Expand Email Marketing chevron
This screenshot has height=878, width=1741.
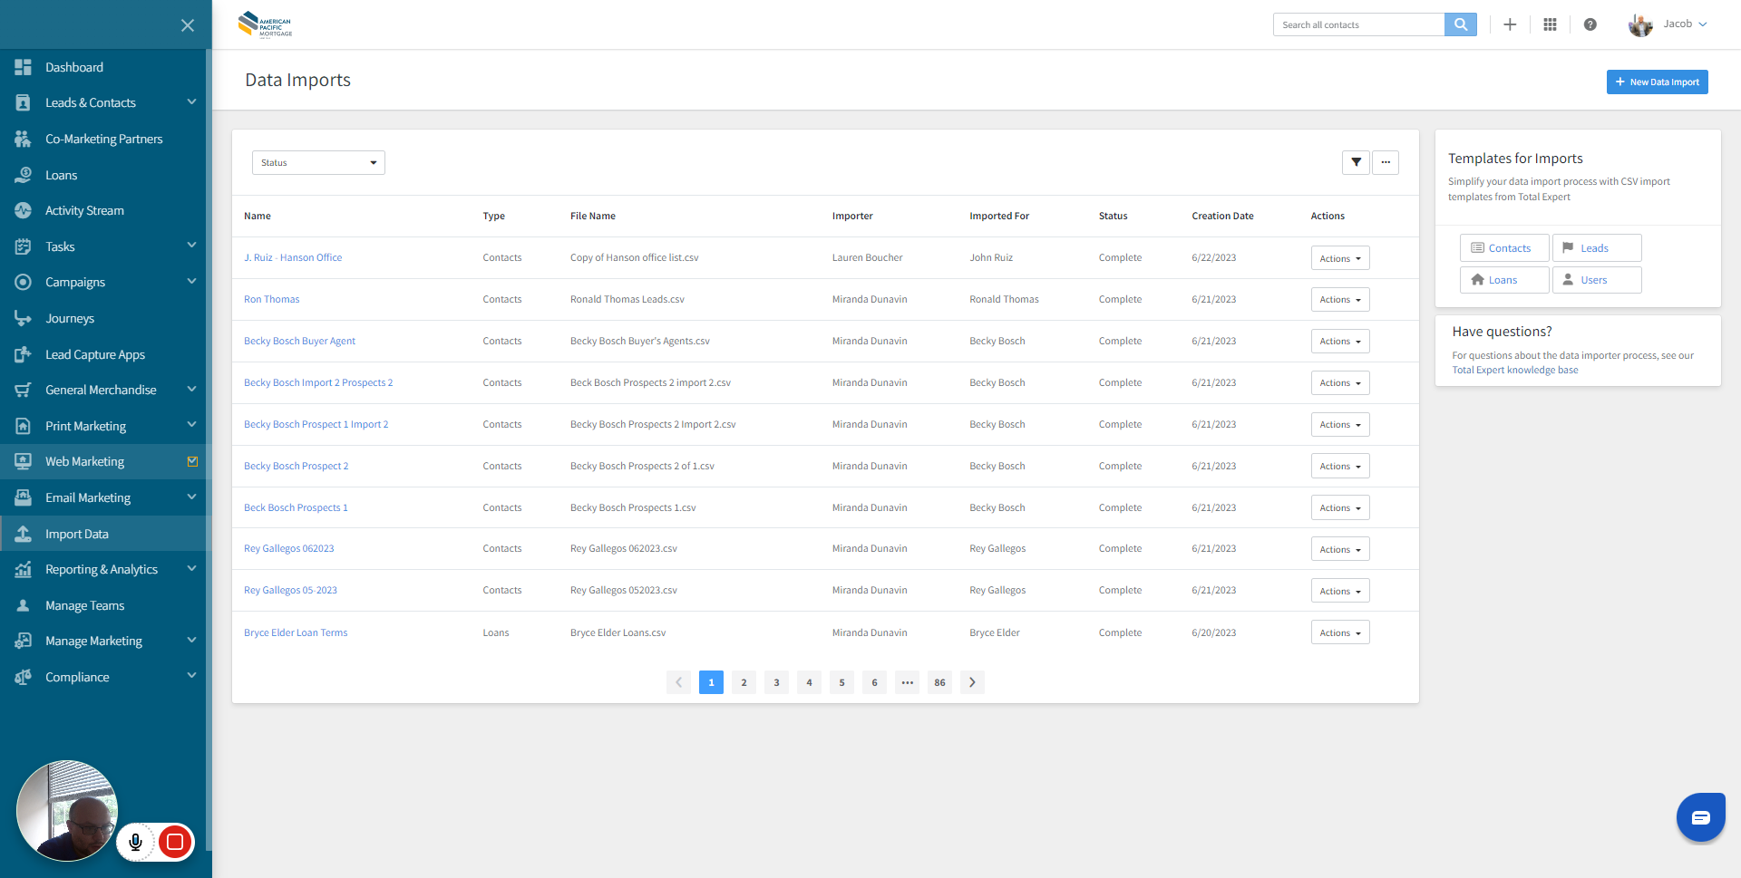click(x=191, y=497)
